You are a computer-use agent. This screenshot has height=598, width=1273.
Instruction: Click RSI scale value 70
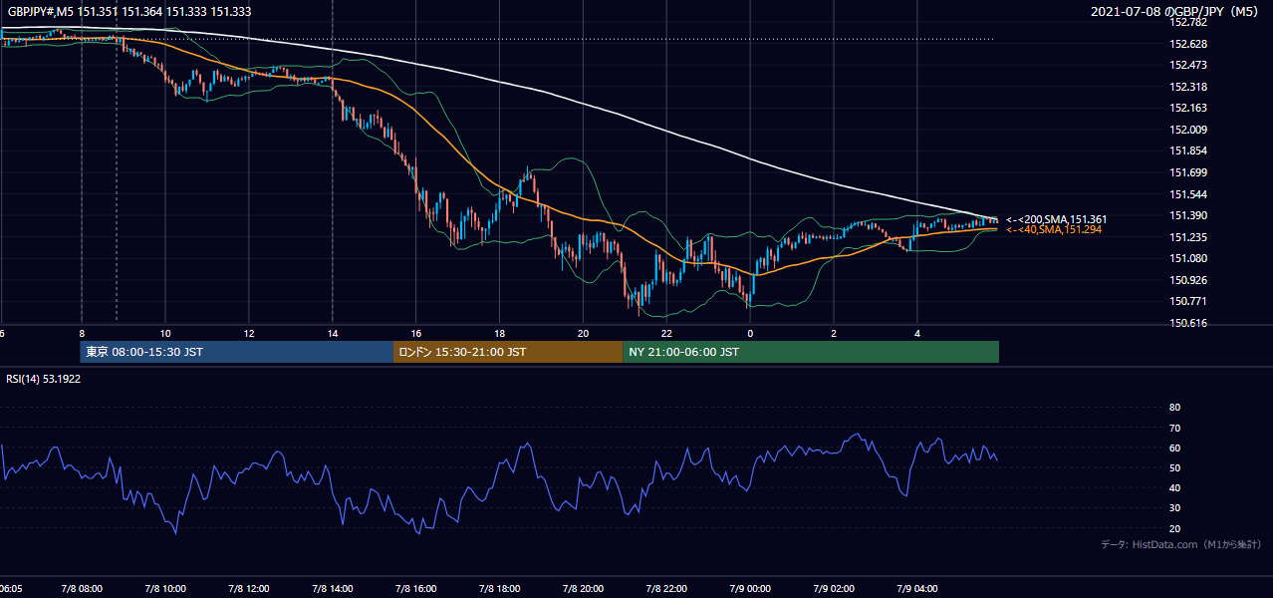tap(1174, 428)
